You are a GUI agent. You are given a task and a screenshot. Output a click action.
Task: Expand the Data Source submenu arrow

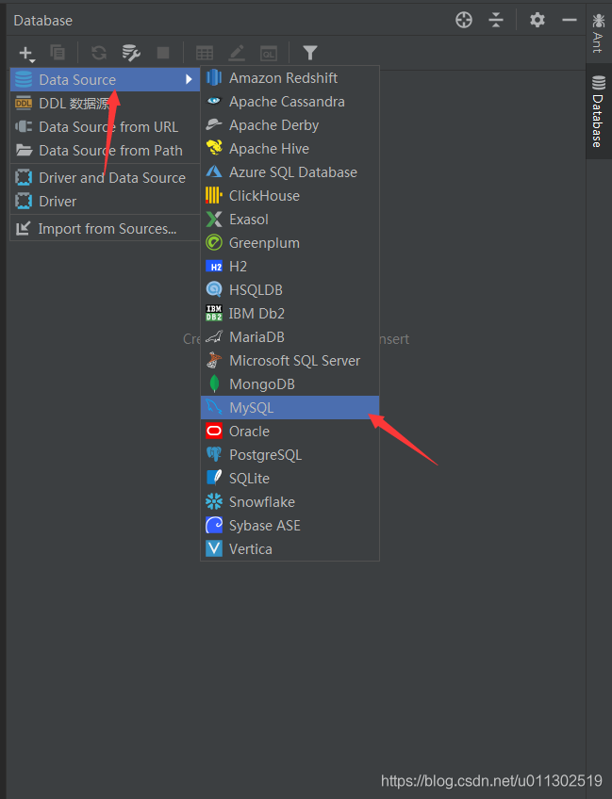tap(189, 79)
